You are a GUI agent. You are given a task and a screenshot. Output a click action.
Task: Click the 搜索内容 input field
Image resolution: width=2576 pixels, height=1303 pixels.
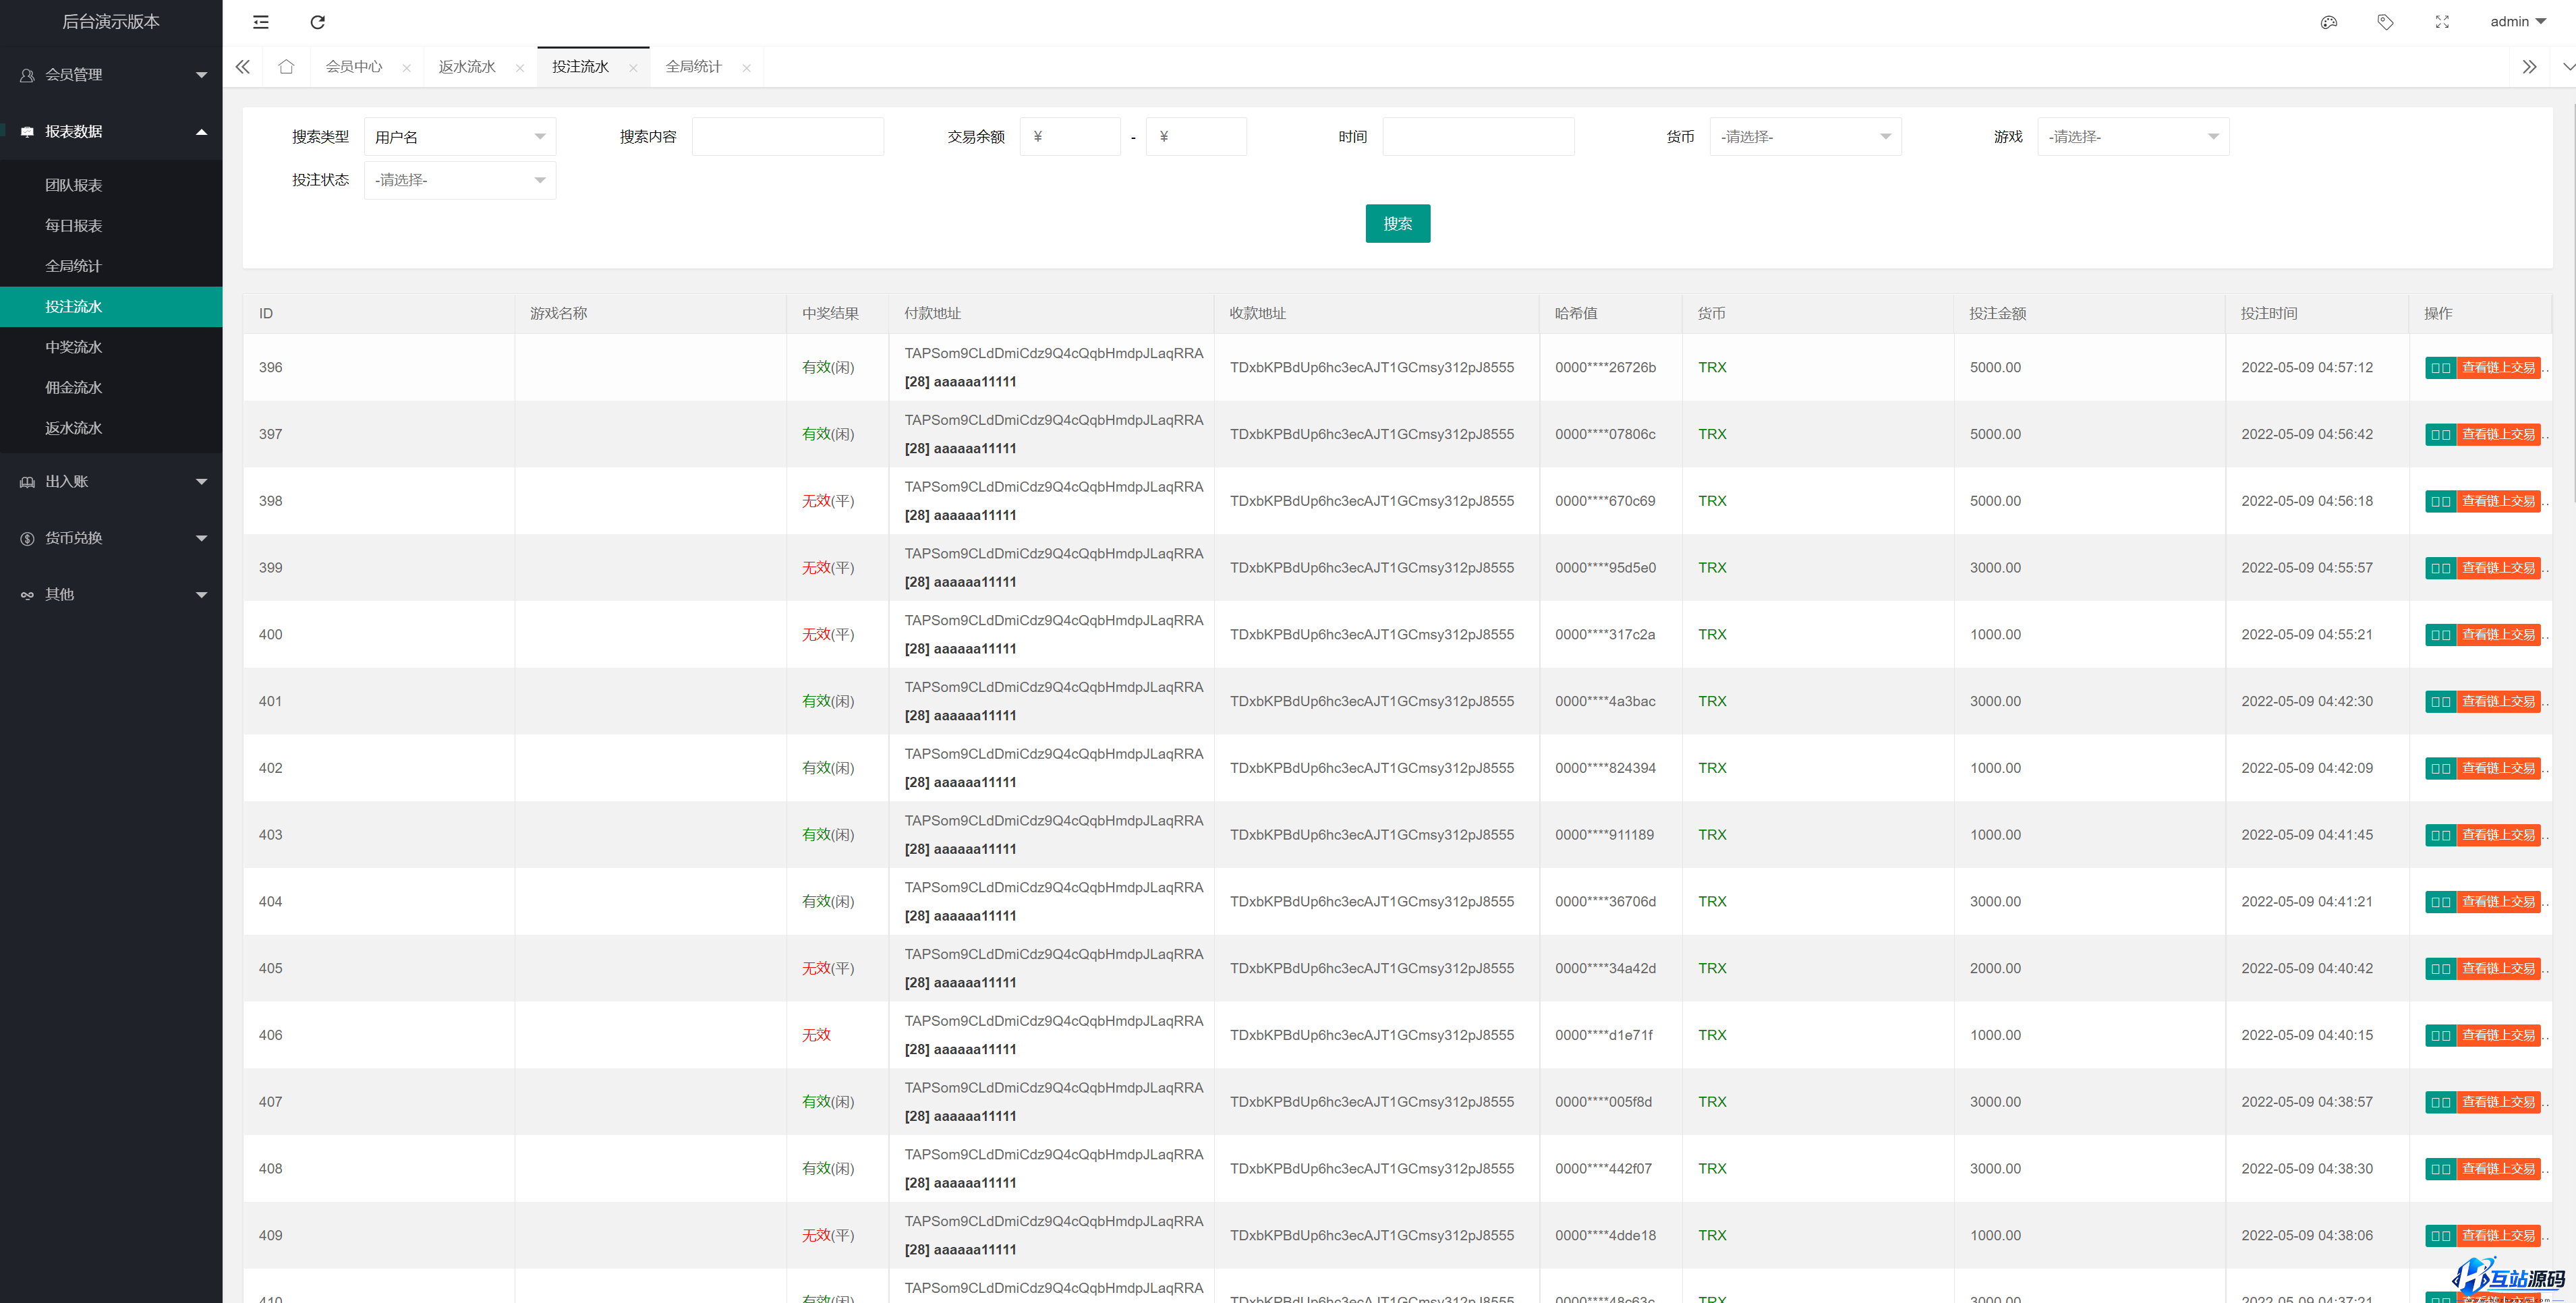788,137
